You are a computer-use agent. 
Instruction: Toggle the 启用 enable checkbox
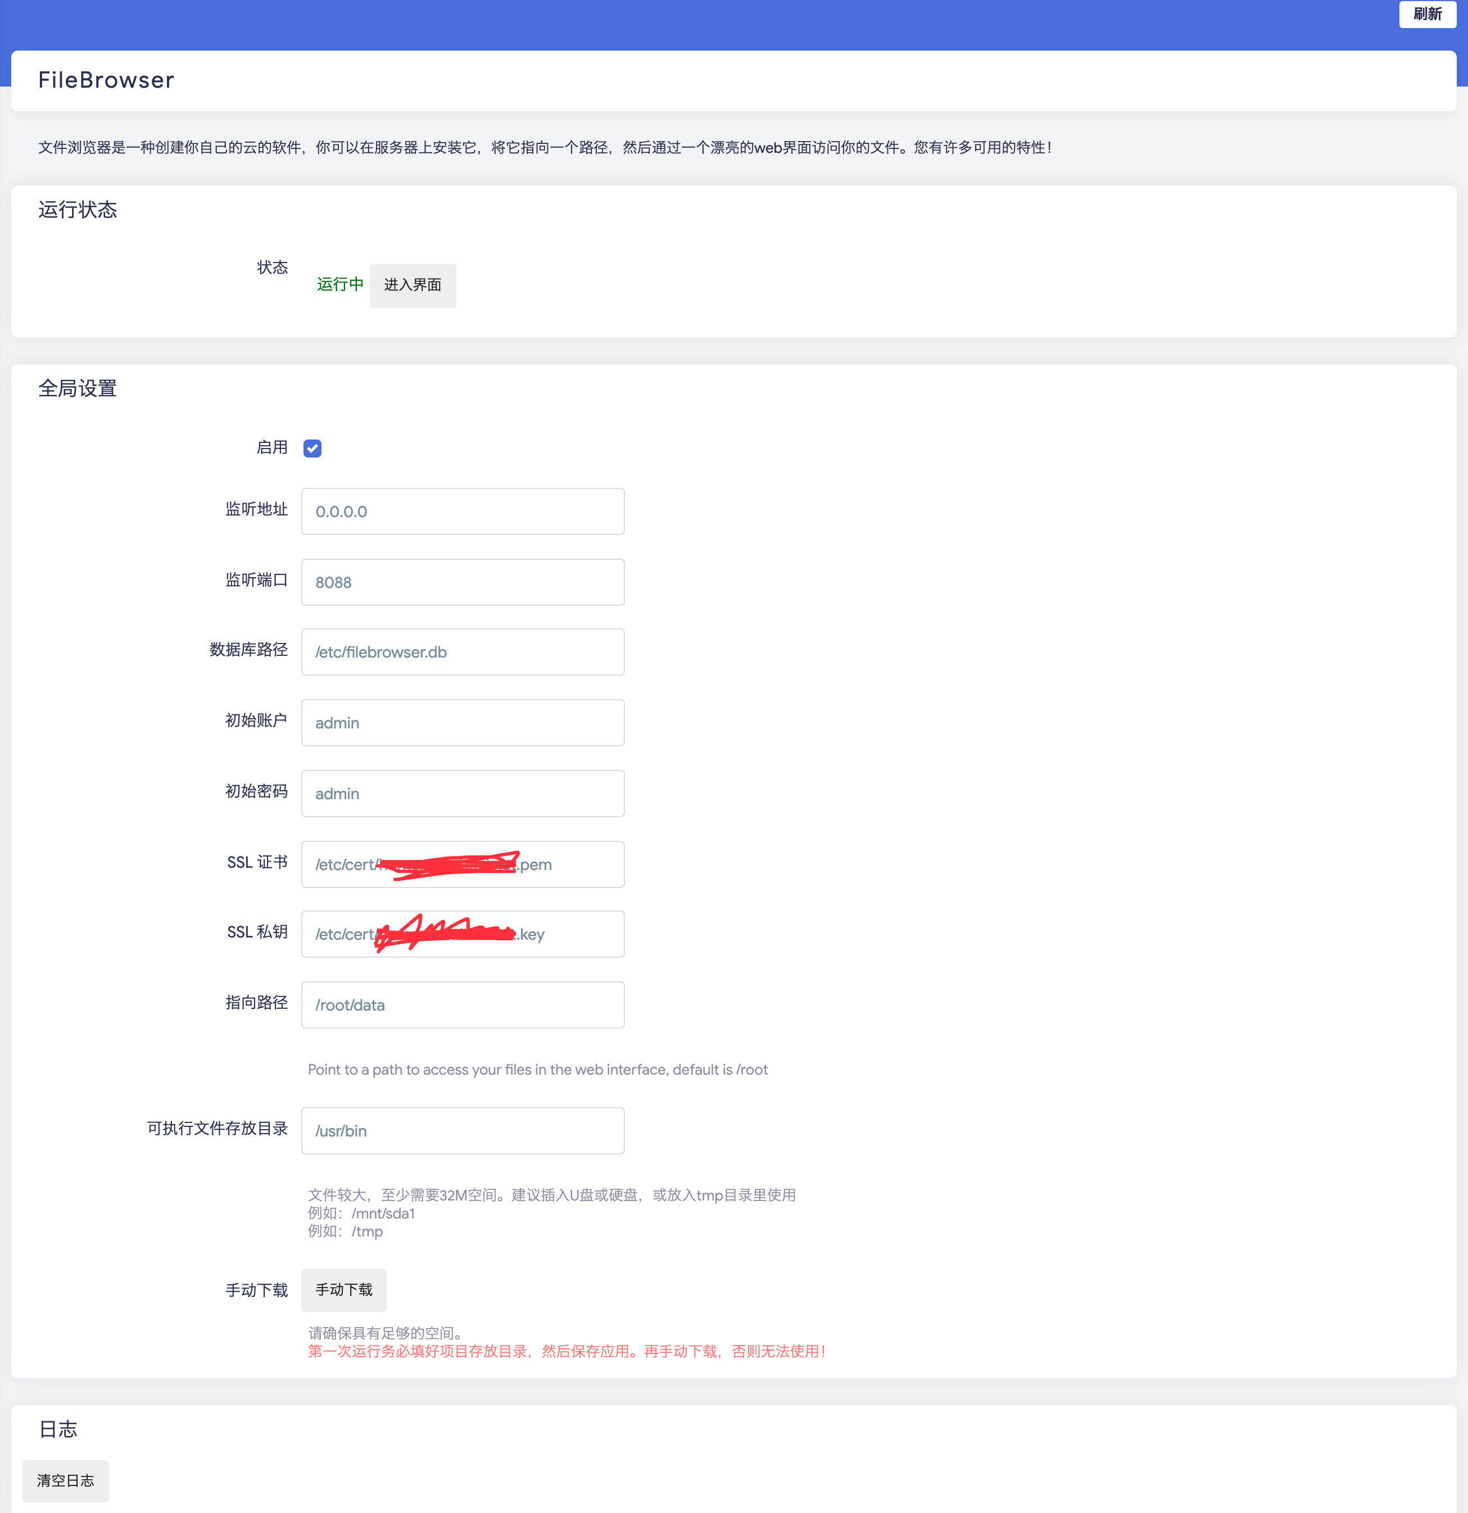[312, 449]
